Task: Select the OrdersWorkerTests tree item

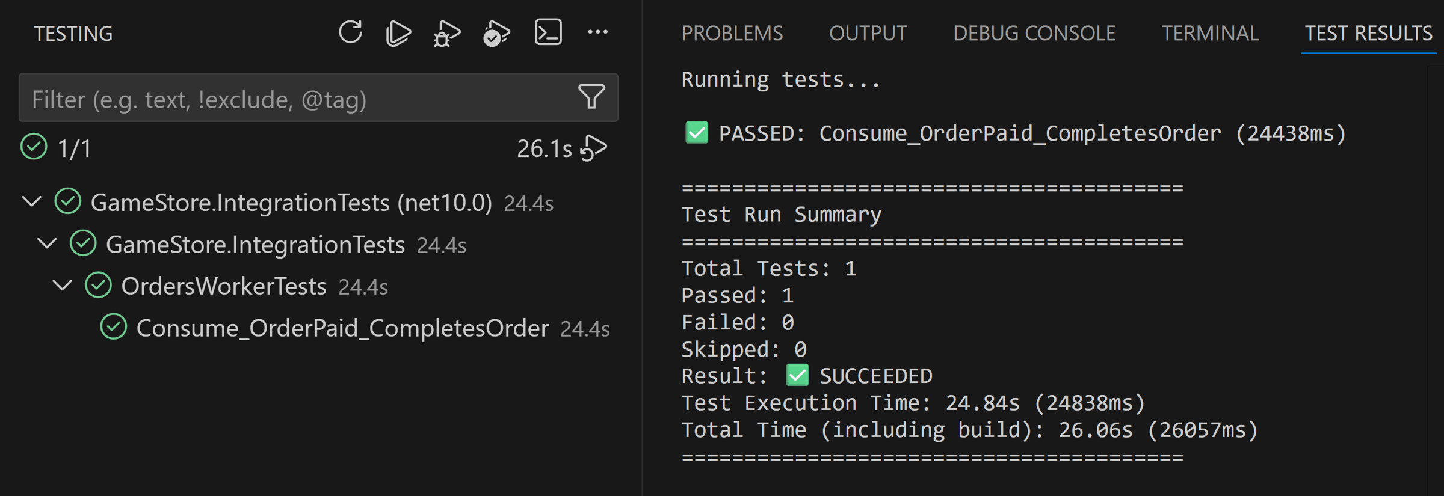Action: click(x=224, y=286)
